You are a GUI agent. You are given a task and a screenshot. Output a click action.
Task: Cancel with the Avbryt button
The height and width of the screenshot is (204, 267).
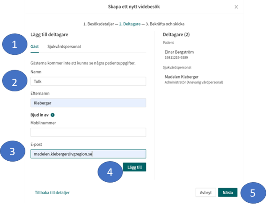206,192
